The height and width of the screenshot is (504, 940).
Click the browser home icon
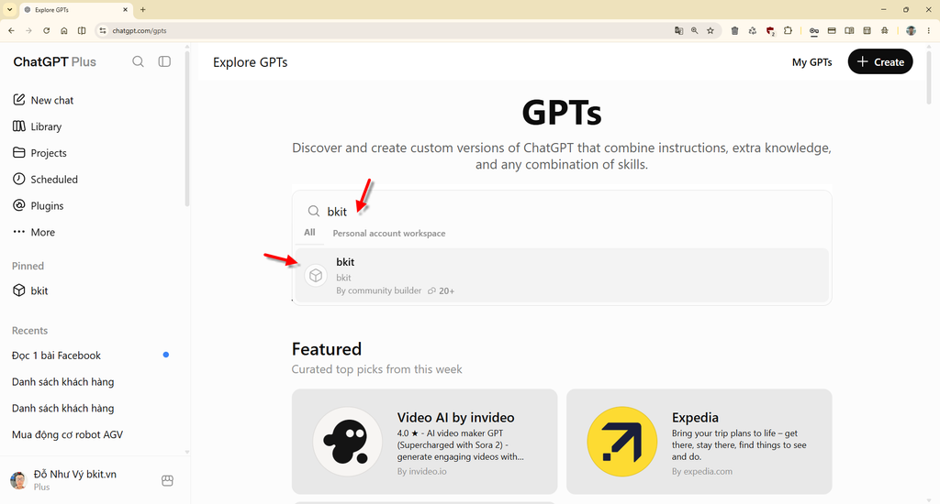(x=64, y=30)
